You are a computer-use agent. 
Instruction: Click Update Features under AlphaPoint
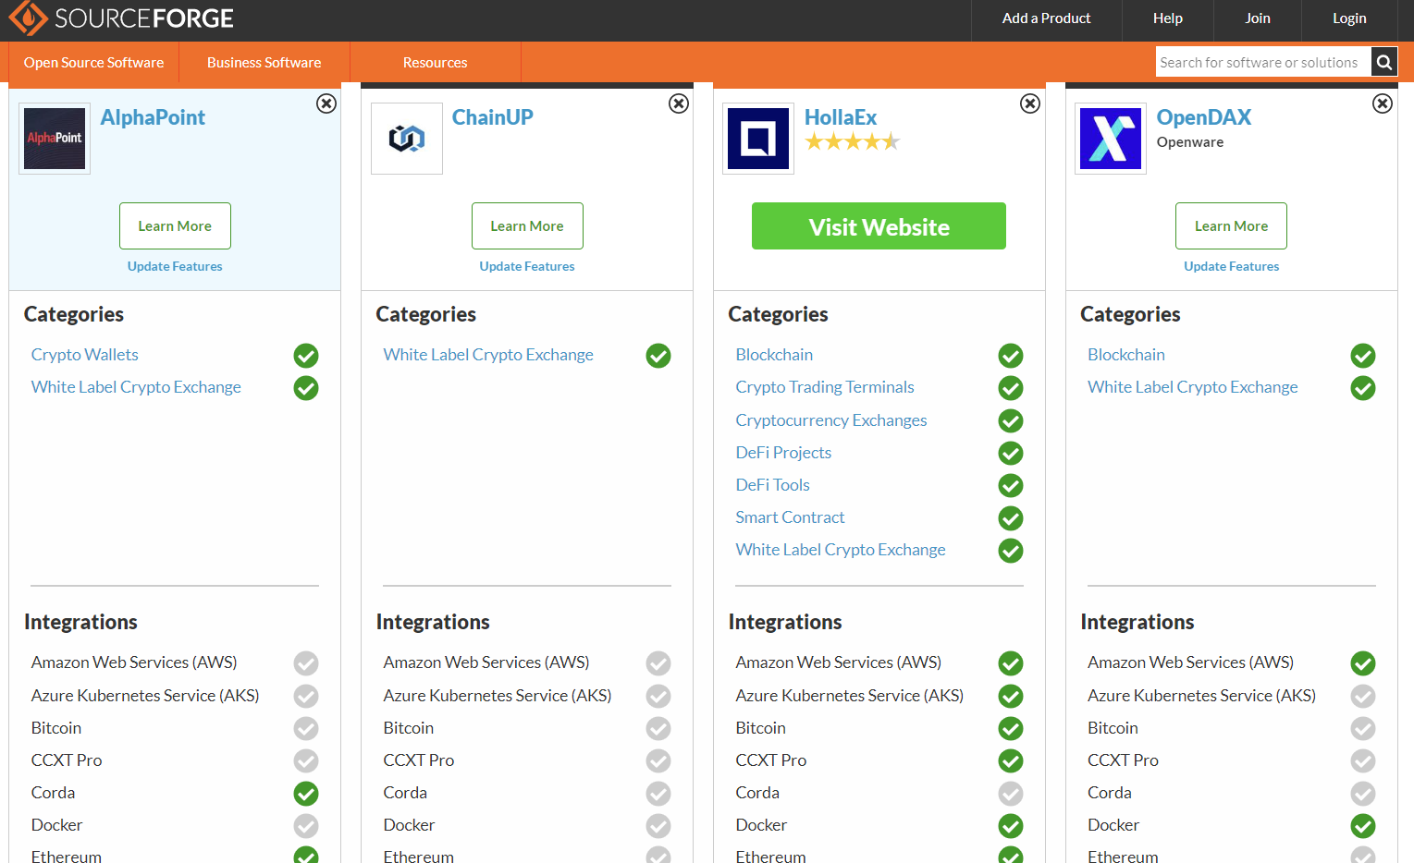175,266
